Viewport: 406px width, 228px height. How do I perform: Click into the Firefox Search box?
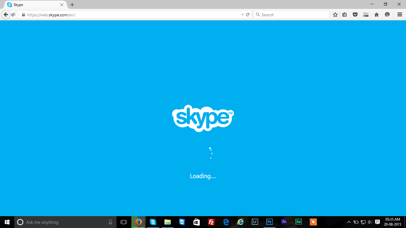pyautogui.click(x=291, y=15)
